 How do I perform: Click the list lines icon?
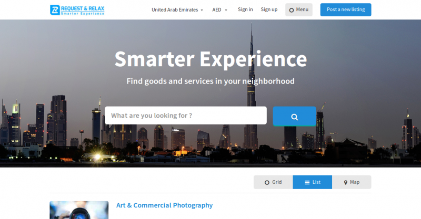(307, 182)
